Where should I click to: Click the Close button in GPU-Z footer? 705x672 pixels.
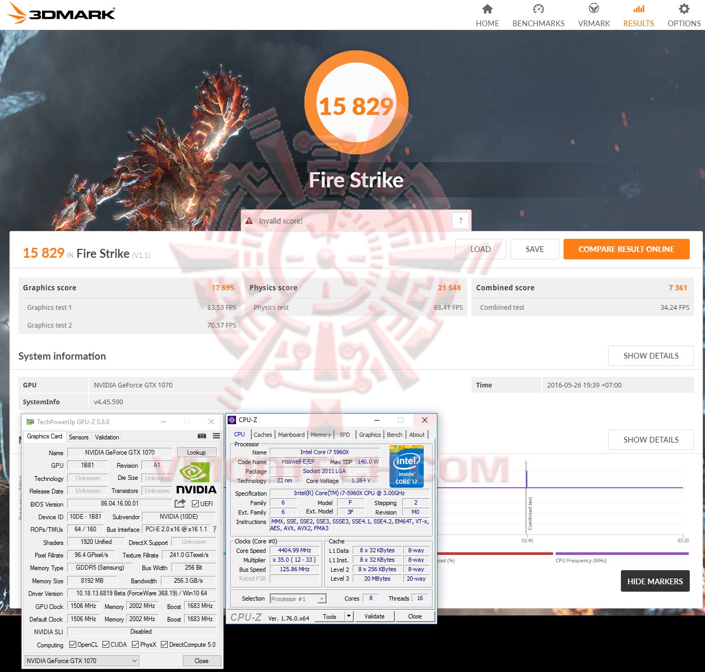click(x=201, y=660)
